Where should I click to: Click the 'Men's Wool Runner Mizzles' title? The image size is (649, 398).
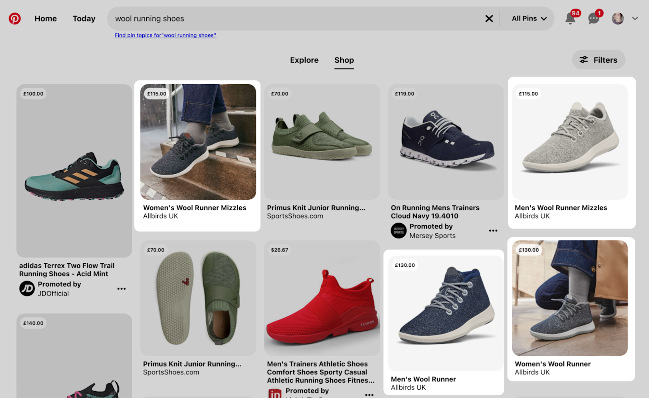[561, 208]
